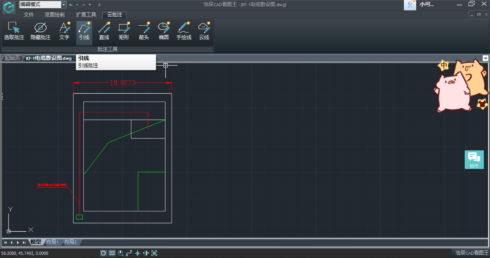Expand the document tab list arrow
The height and width of the screenshot is (258, 490).
486,58
